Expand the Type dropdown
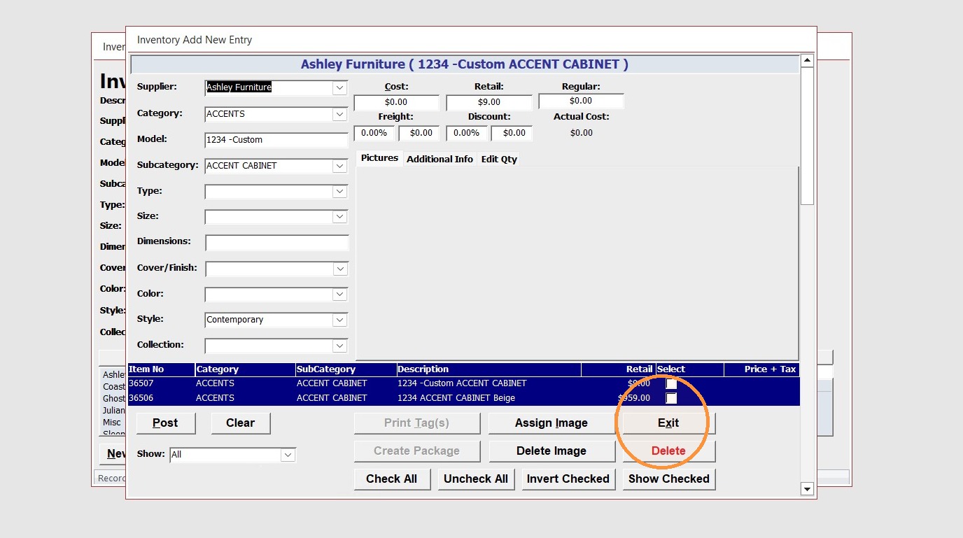The image size is (963, 538). point(340,191)
